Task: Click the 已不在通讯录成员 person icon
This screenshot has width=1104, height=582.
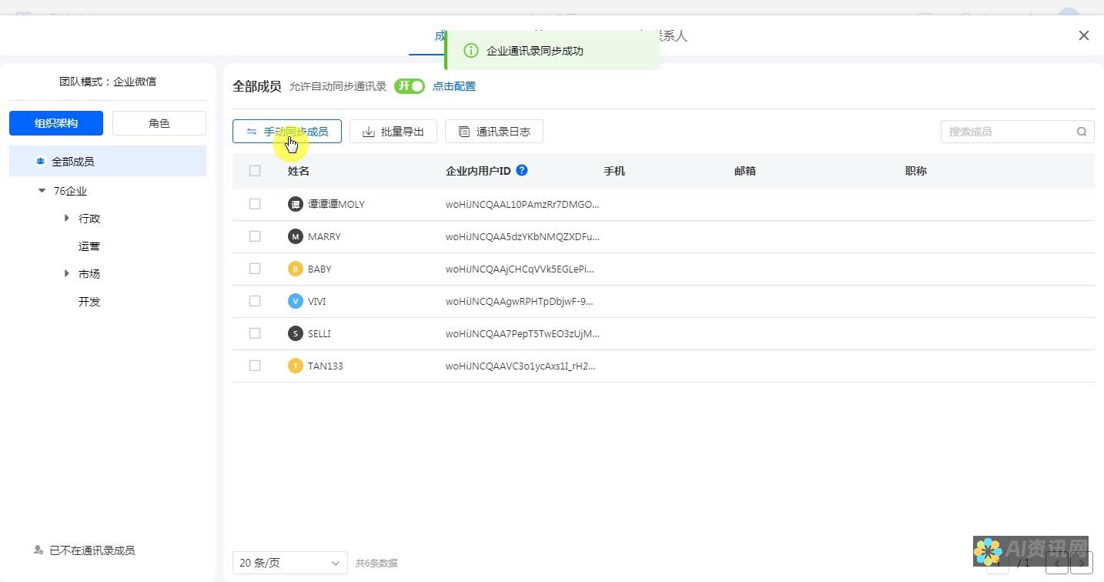Action: pos(38,550)
